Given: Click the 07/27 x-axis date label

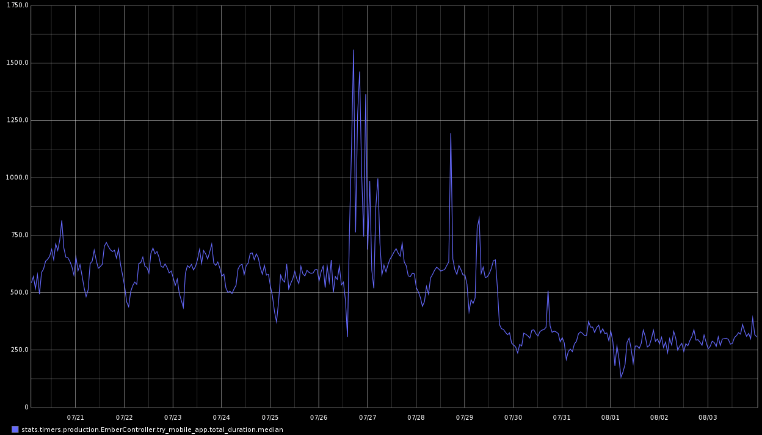Looking at the screenshot, I should 367,417.
